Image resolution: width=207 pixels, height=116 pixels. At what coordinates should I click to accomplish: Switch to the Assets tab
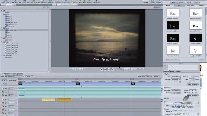3,5
